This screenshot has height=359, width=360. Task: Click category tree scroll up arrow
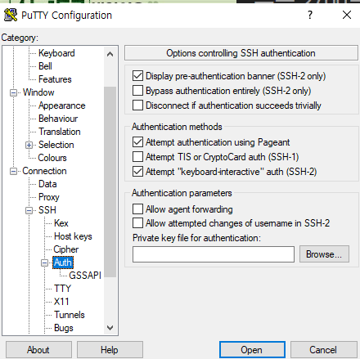pos(110,54)
